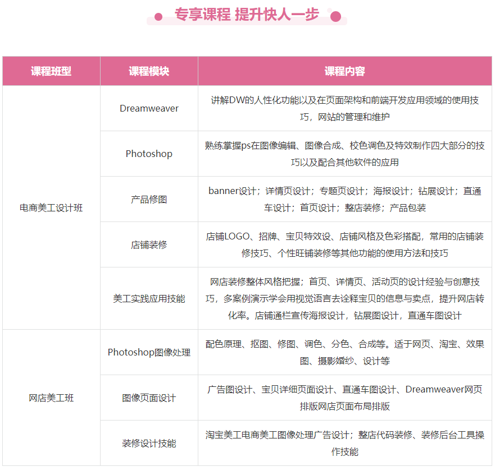Click the description starting 网店装修整体风格把握

[345, 298]
